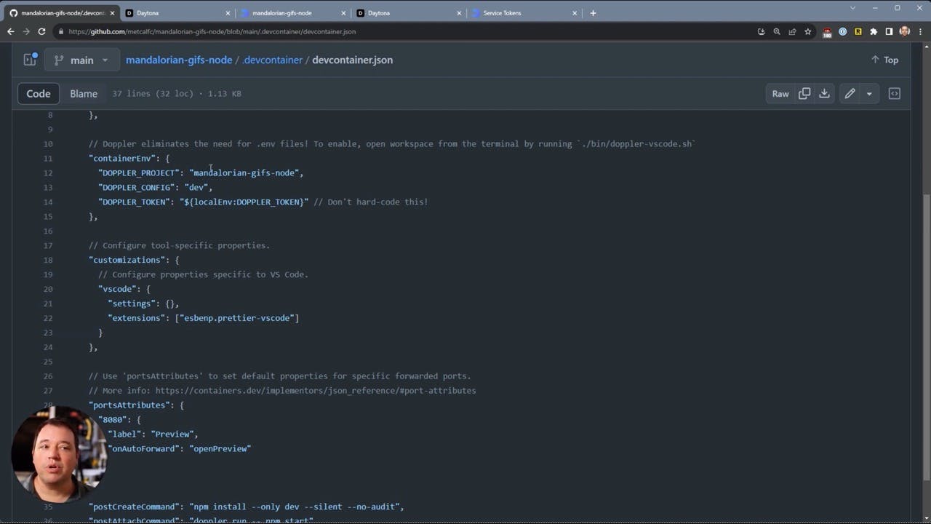Open the Raw file view
The height and width of the screenshot is (524, 931).
click(780, 93)
